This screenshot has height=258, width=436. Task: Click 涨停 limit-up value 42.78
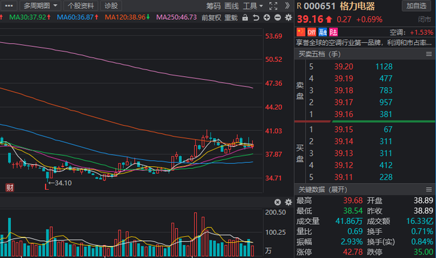click(x=353, y=252)
